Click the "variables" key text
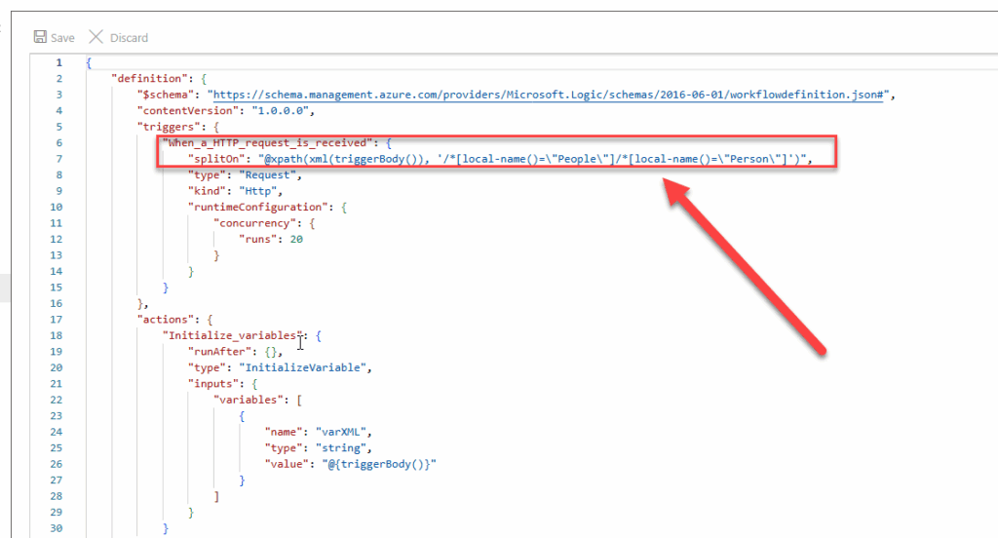The width and height of the screenshot is (998, 538). (249, 400)
